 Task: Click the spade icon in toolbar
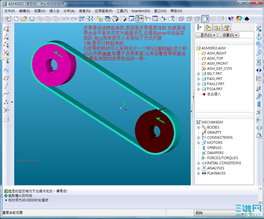click(247, 19)
